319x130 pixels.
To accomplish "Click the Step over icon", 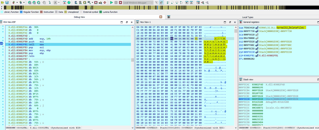I will click(172, 2).
